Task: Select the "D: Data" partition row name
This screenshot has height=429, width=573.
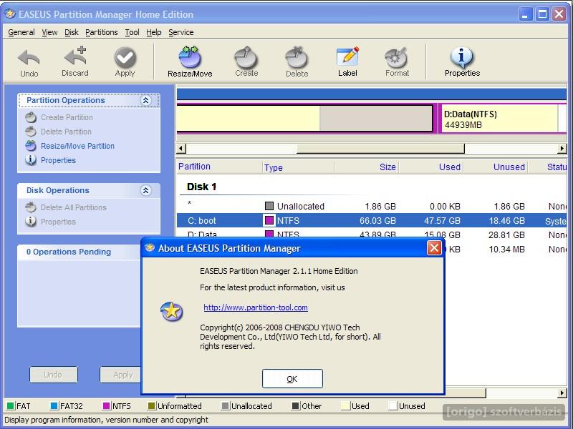Action: 202,235
